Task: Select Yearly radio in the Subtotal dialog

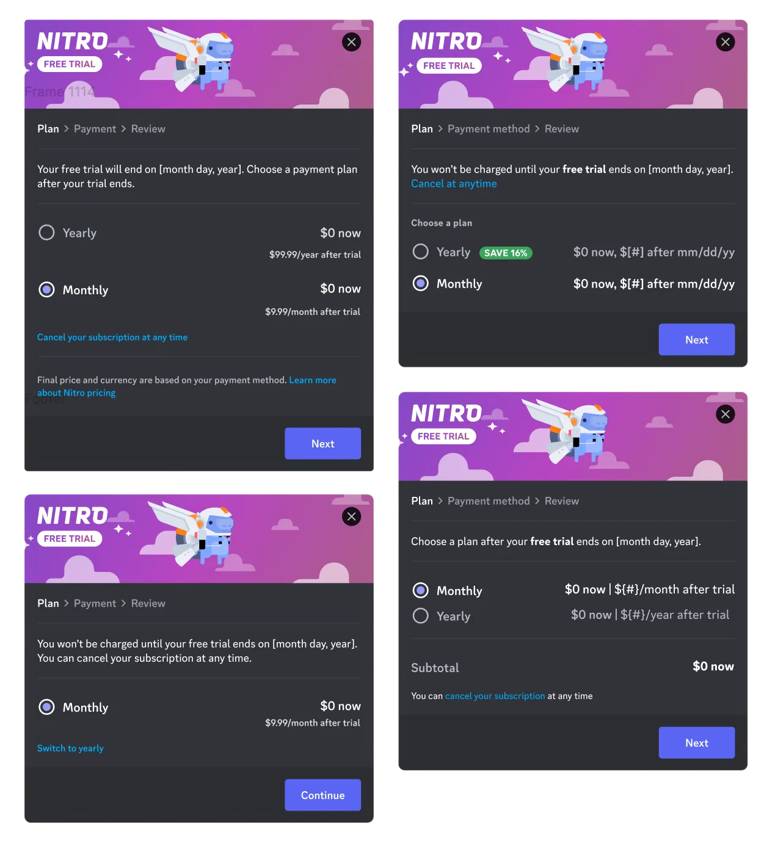Action: point(420,616)
